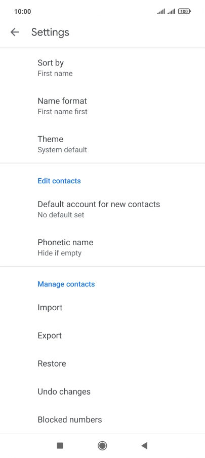Open Phonetic name preference
The image size is (205, 458).
[x=102, y=247]
